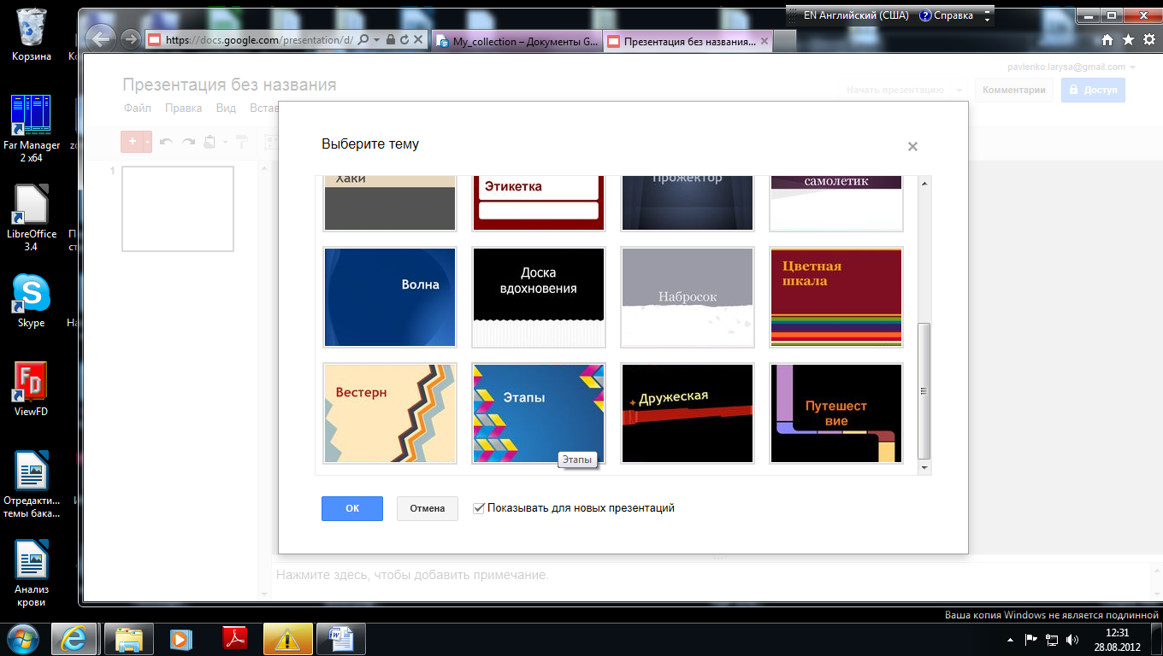Image resolution: width=1163 pixels, height=656 pixels.
Task: Open the browser home icon
Action: 1107,39
